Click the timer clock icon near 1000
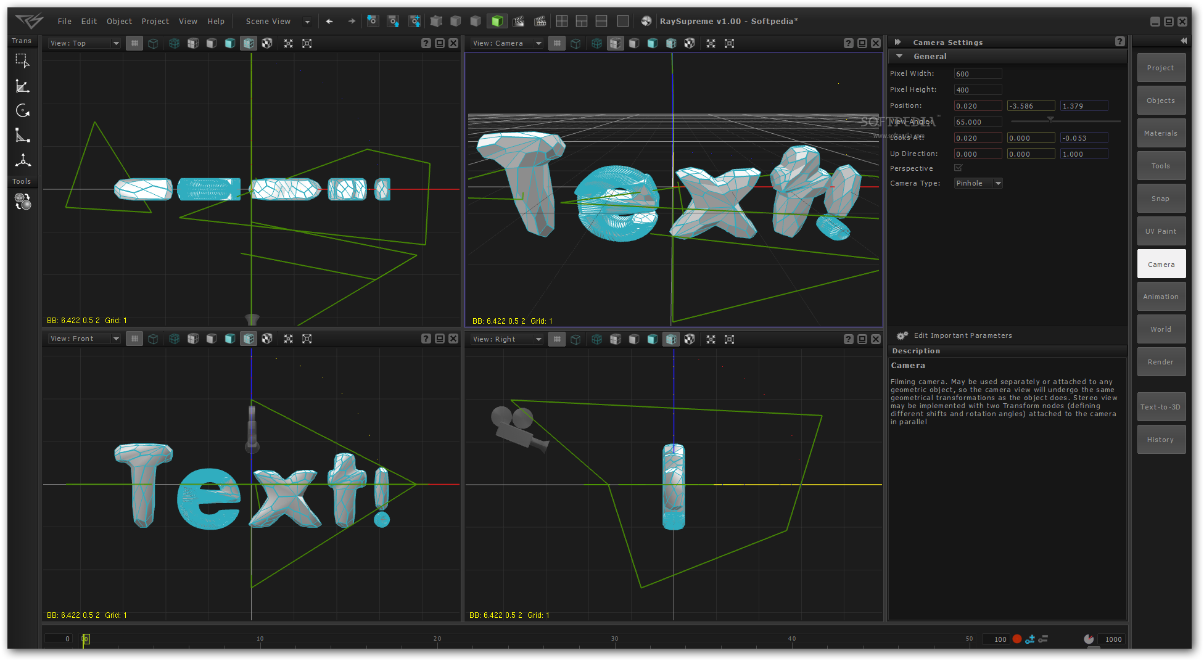This screenshot has height=661, width=1204. pyautogui.click(x=1089, y=639)
